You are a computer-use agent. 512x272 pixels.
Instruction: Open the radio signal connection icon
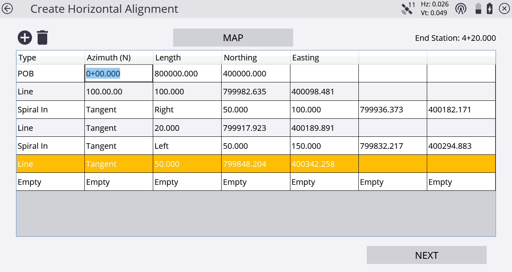coord(461,8)
